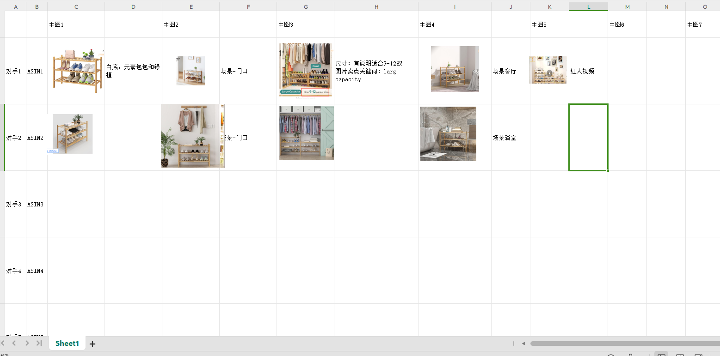The width and height of the screenshot is (720, 356).
Task: Go to previous sheet arrow
Action: click(14, 343)
